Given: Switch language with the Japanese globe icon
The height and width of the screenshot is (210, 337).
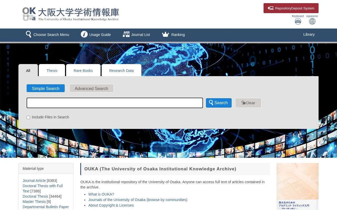Looking at the screenshot, I should tap(312, 21).
